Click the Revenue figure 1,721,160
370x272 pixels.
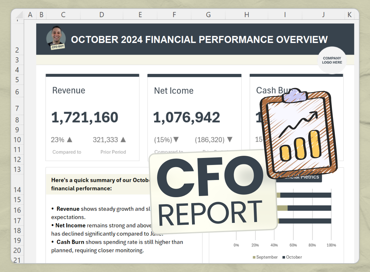[85, 117]
